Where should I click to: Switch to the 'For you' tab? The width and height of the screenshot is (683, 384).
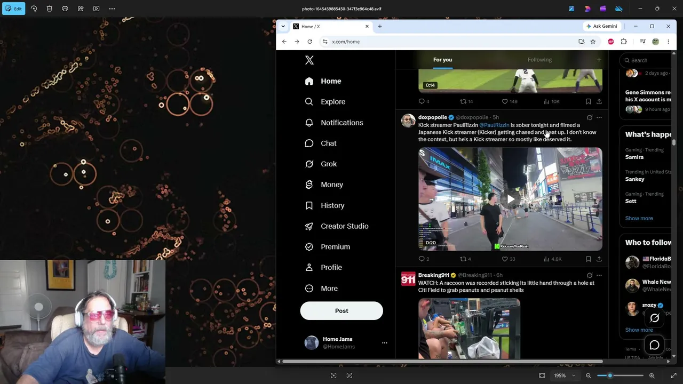point(442,60)
